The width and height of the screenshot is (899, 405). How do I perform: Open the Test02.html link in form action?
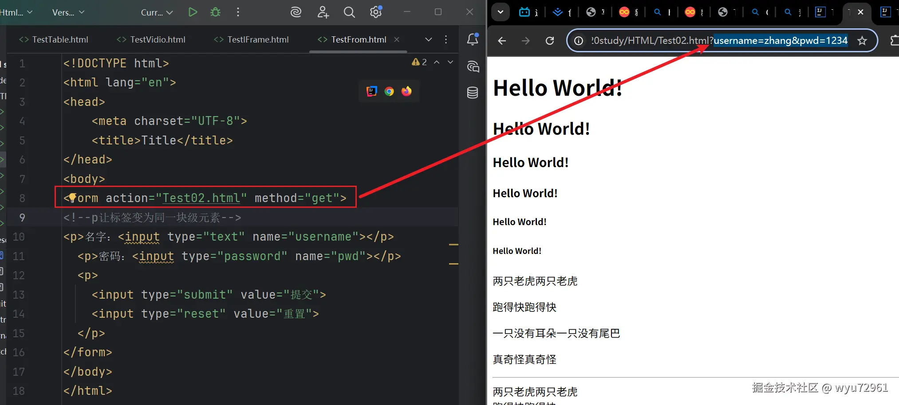(201, 198)
